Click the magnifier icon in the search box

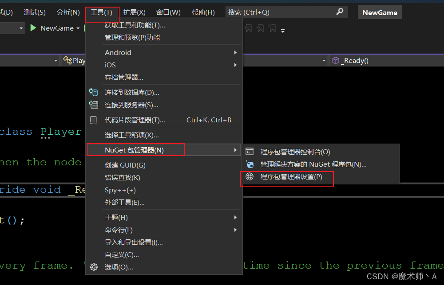click(x=340, y=12)
